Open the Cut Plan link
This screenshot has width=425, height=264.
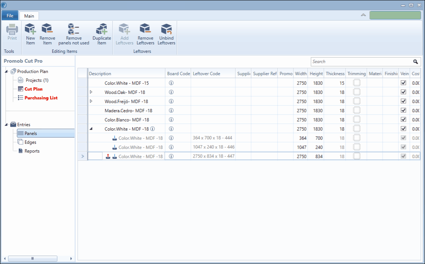click(33, 89)
